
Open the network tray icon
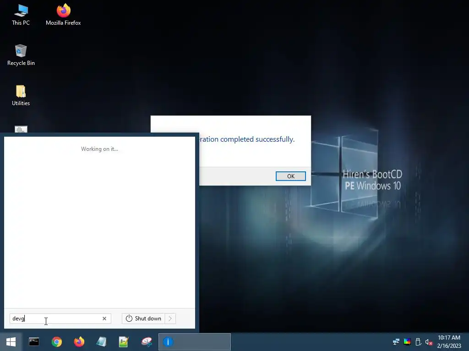point(396,342)
